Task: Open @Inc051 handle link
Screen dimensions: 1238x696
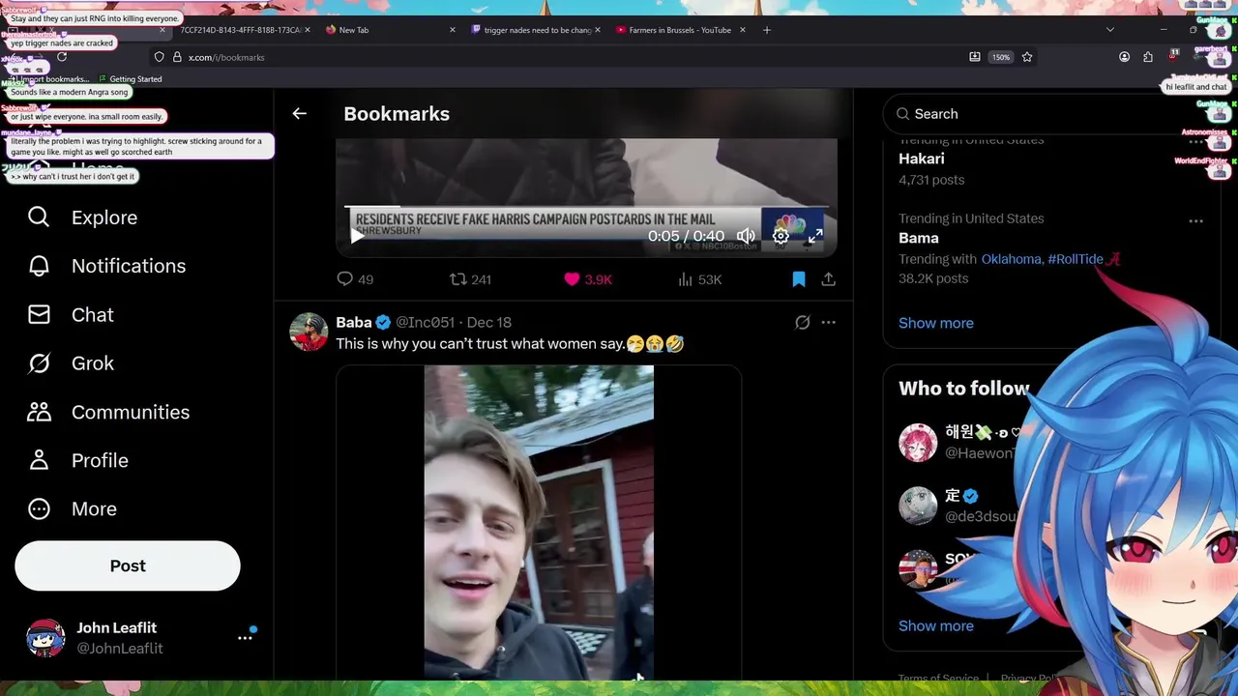Action: (x=425, y=322)
